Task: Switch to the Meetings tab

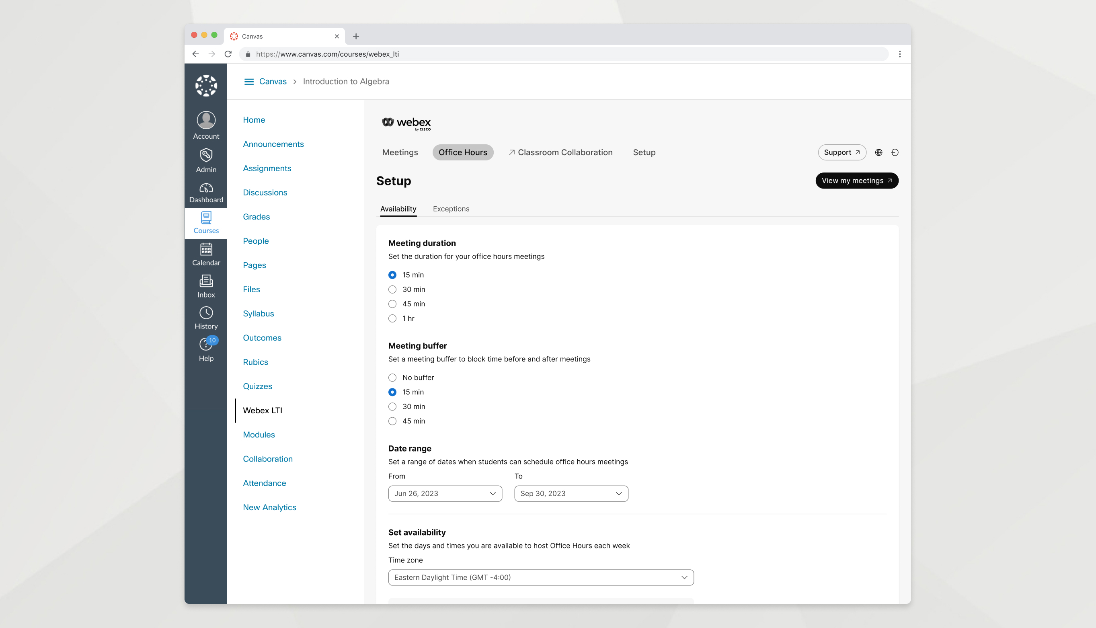Action: point(400,152)
